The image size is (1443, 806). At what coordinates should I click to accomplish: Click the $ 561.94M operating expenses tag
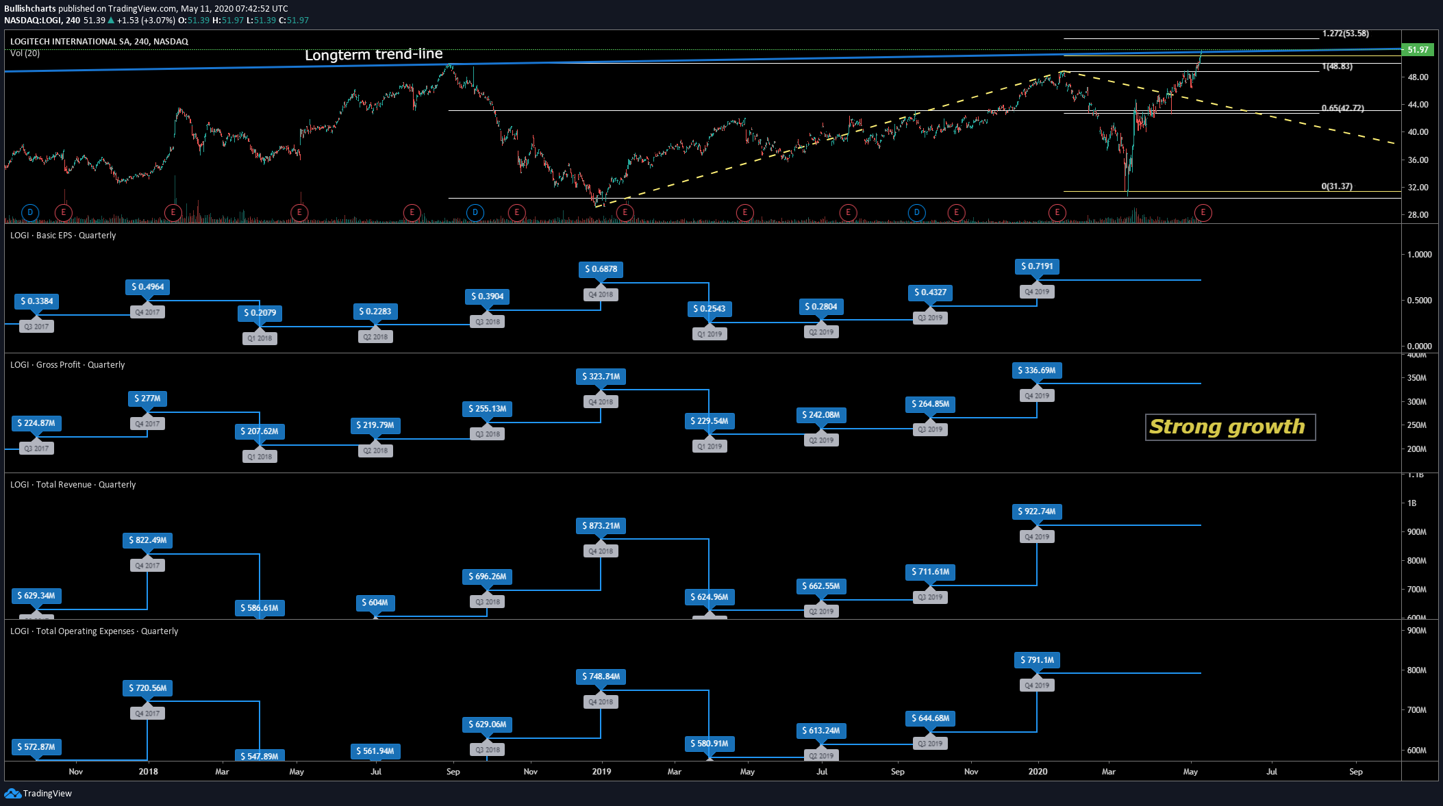pos(375,751)
